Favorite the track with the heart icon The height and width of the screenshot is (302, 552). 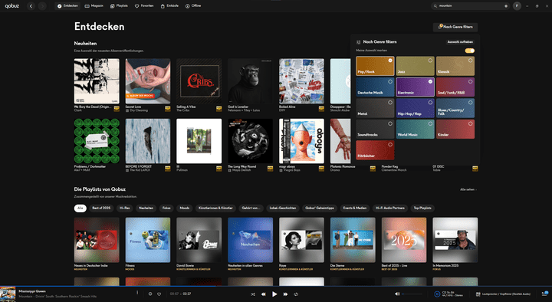pos(159,294)
